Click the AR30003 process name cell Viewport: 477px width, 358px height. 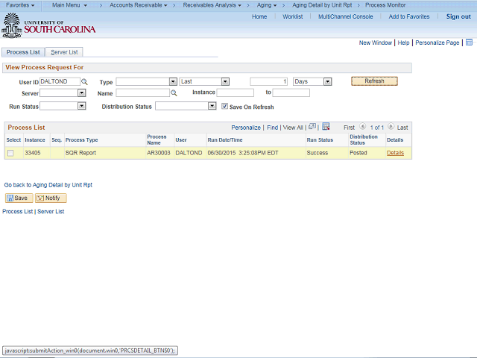pos(159,153)
